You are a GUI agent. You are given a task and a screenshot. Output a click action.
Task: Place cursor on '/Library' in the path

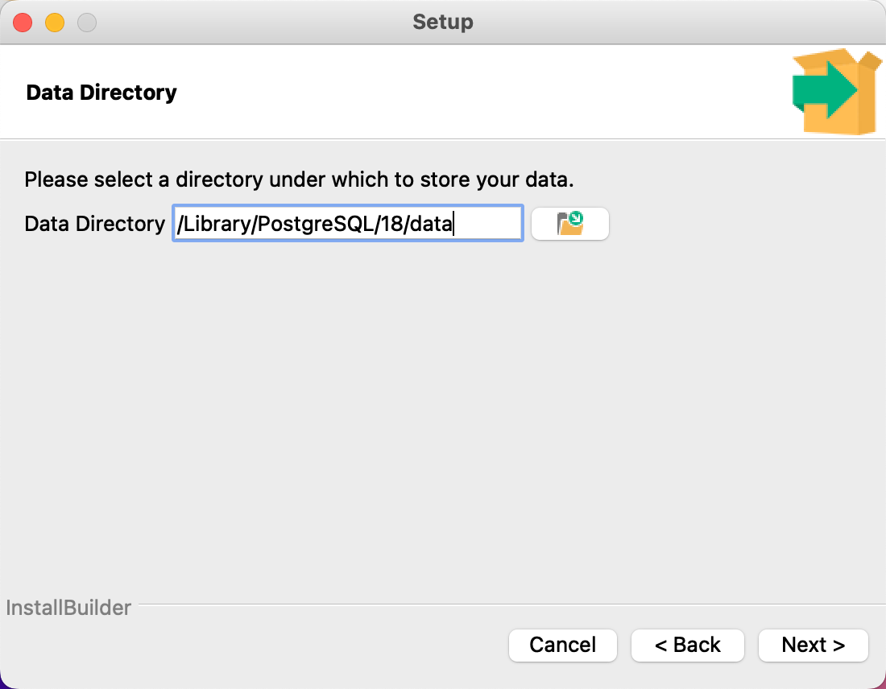pyautogui.click(x=214, y=224)
